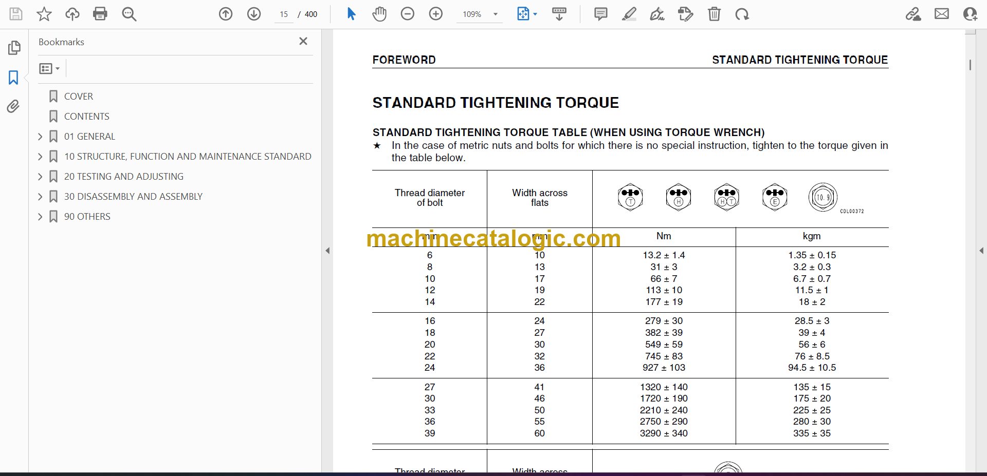This screenshot has height=476, width=987.
Task: Expand the right tools pane arrow
Action: pos(981,251)
